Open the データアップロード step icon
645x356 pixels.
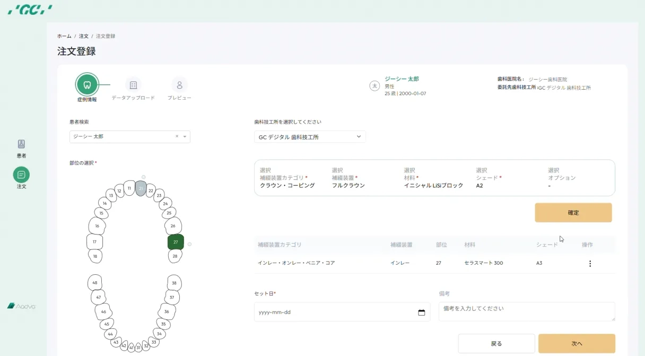[x=133, y=85]
